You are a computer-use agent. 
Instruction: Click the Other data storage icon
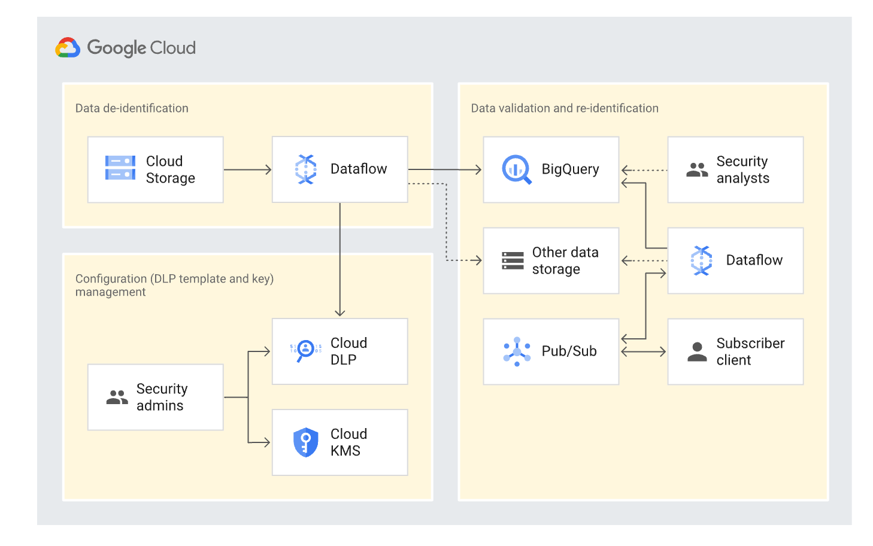tap(513, 261)
